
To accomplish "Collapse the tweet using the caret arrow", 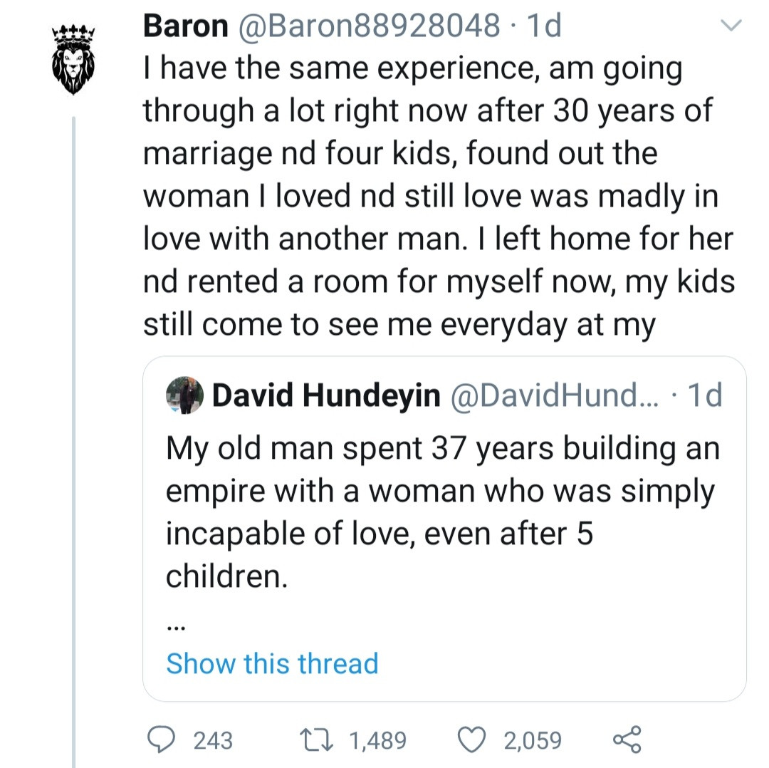I will 732,25.
